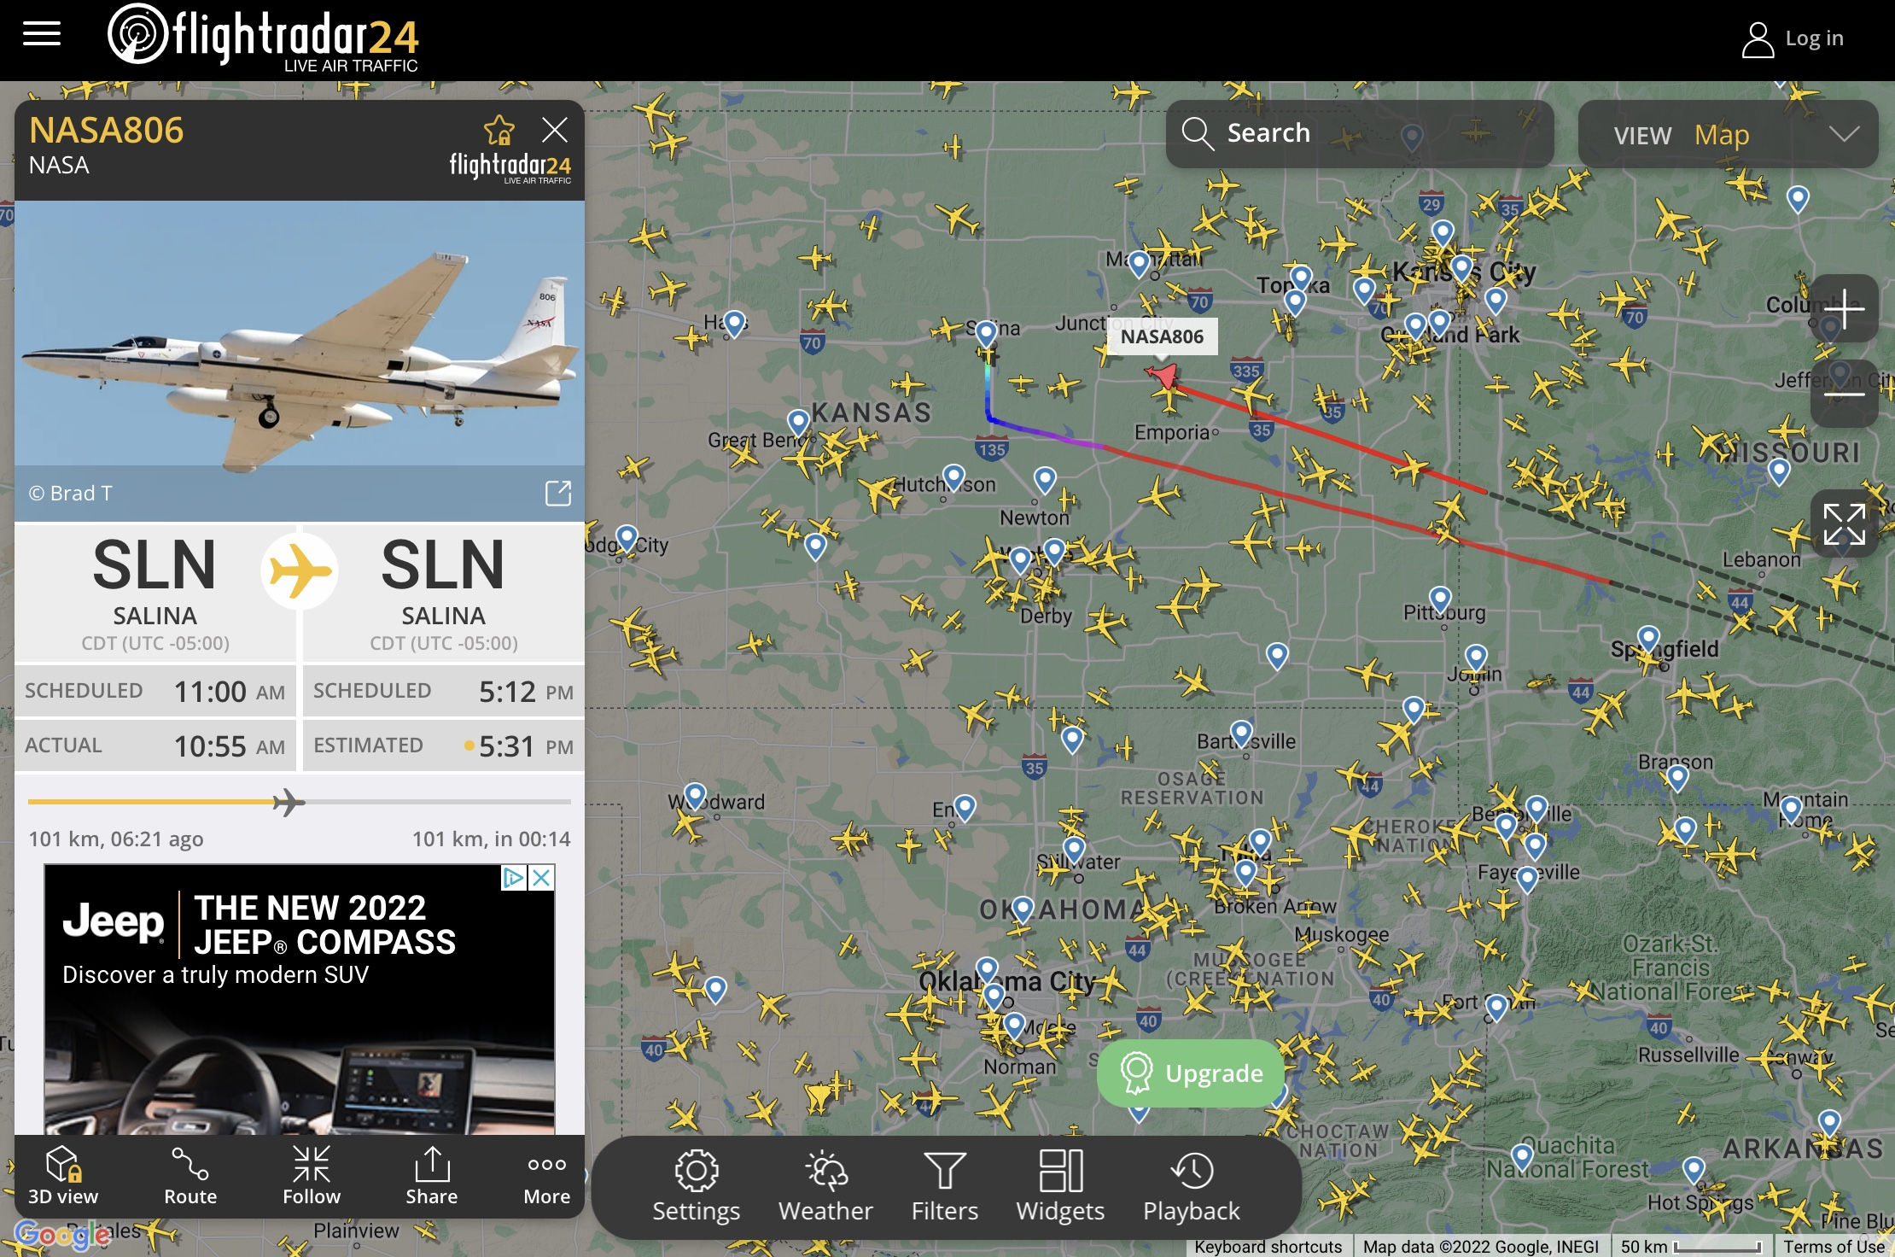Image resolution: width=1895 pixels, height=1257 pixels.
Task: Expand the VIEW Map dropdown
Action: (1728, 134)
